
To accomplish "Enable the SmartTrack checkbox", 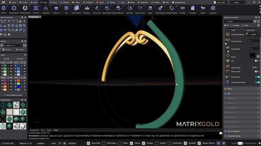I will 170,143.
